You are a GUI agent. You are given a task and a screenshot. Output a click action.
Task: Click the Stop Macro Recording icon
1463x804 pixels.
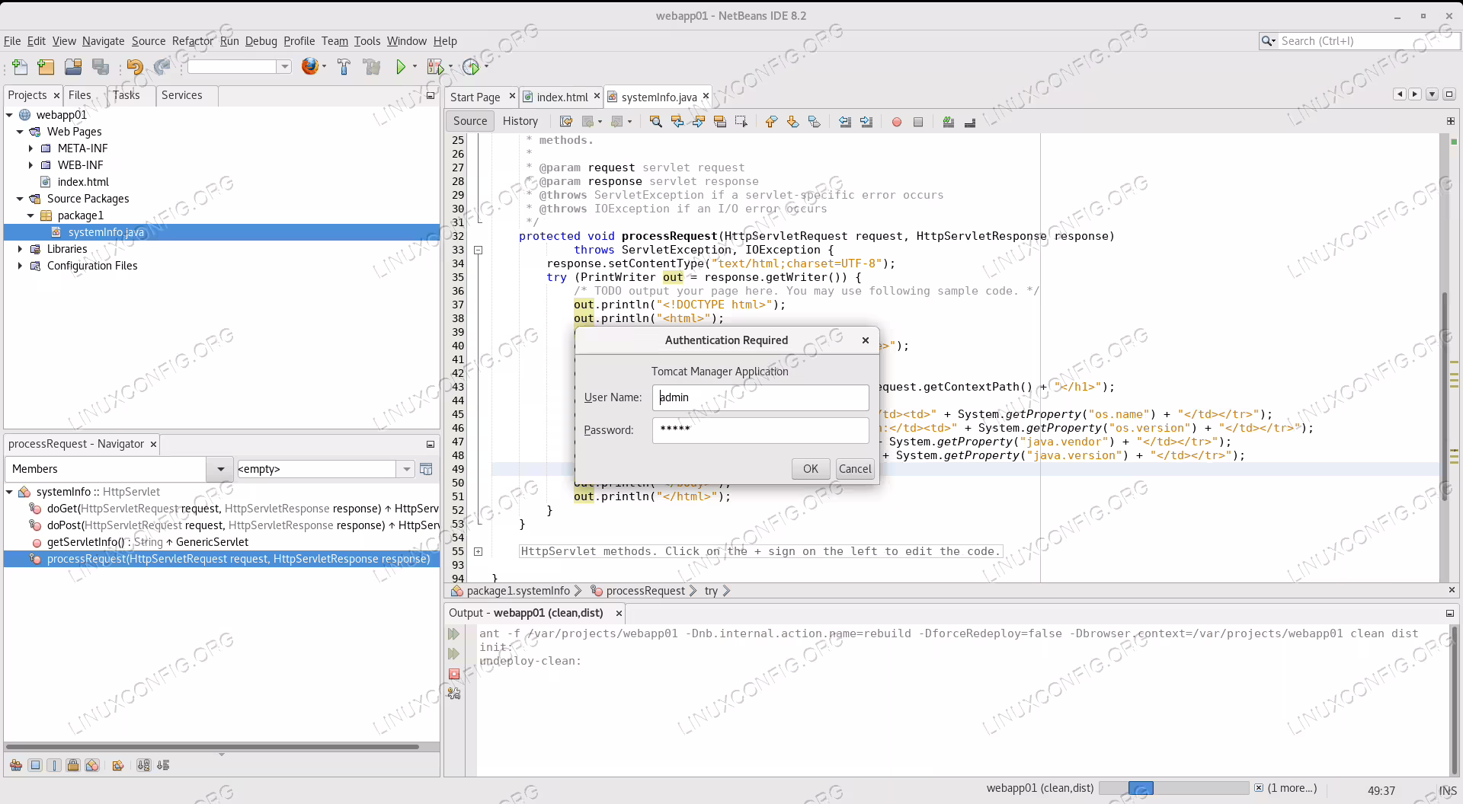918,122
